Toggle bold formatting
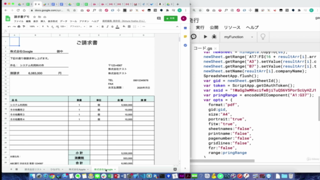This screenshot has height=180, width=320. (x=102, y=26)
